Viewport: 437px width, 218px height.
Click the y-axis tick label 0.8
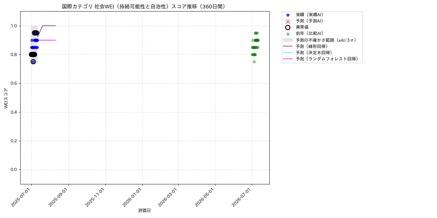(14, 54)
